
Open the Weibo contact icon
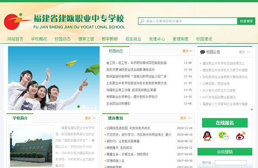point(241,136)
